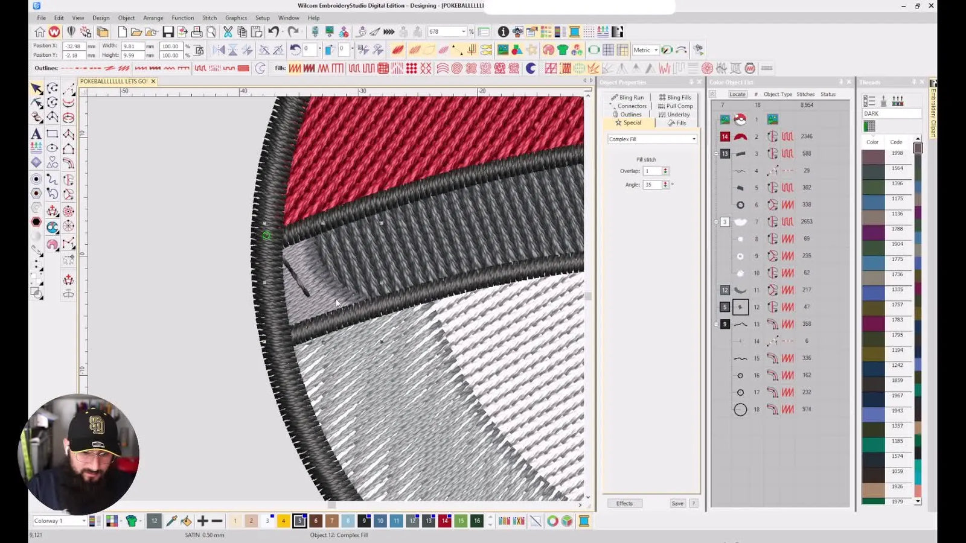This screenshot has height=543, width=966.
Task: Click the color wheel icon
Action: coord(552,521)
